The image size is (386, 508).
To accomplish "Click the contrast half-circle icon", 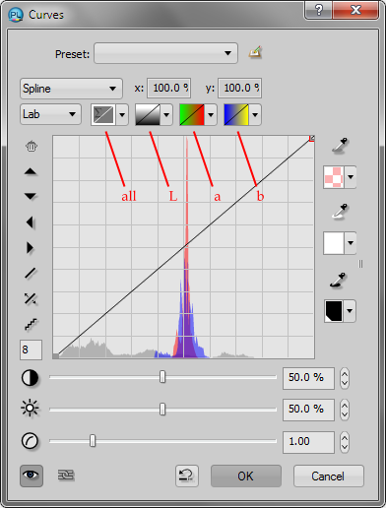I will 30,378.
